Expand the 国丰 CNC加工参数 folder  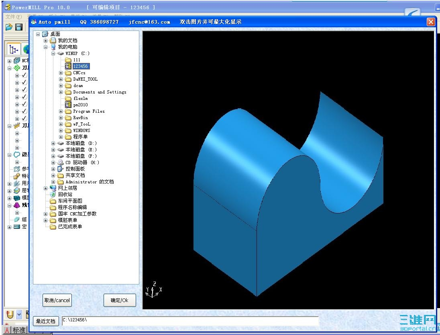pyautogui.click(x=45, y=214)
